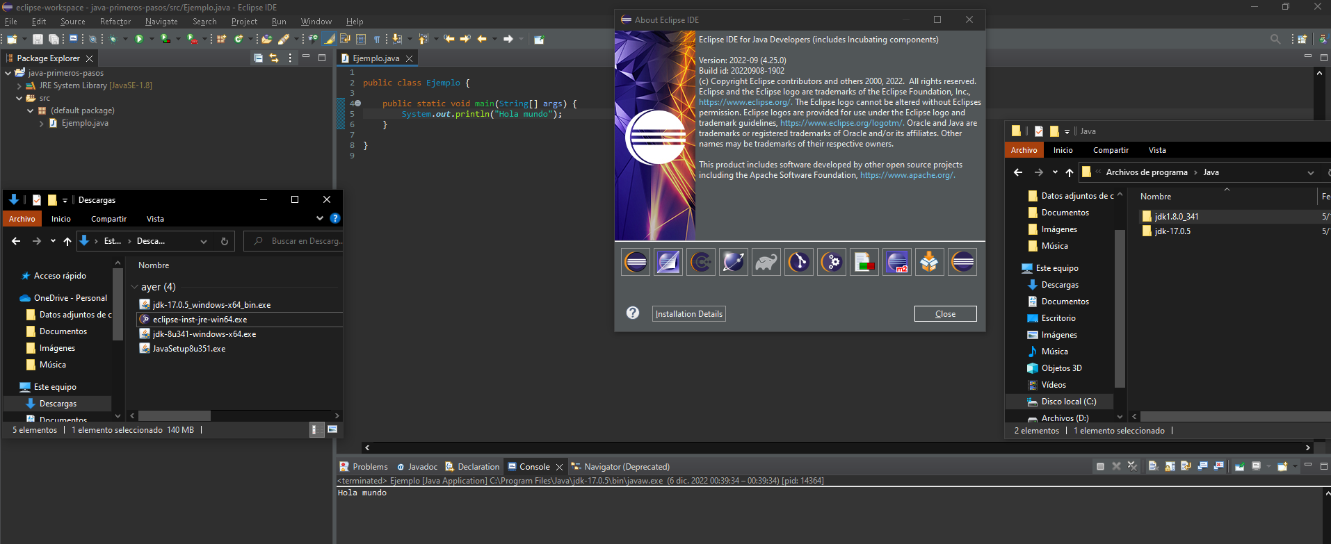The image size is (1331, 544).
Task: Click the New file toolbar icon
Action: coord(12,39)
